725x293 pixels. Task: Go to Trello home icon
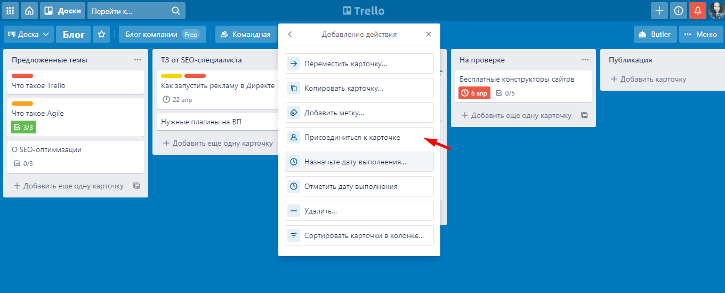tap(29, 11)
